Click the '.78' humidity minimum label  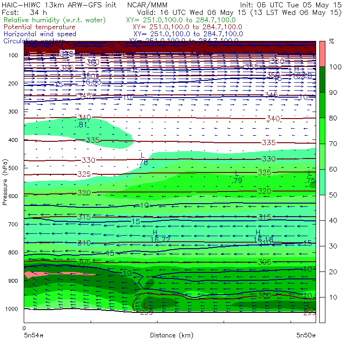click(x=143, y=162)
